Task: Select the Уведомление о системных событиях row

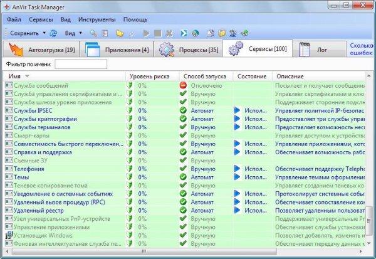Action: tap(185, 194)
